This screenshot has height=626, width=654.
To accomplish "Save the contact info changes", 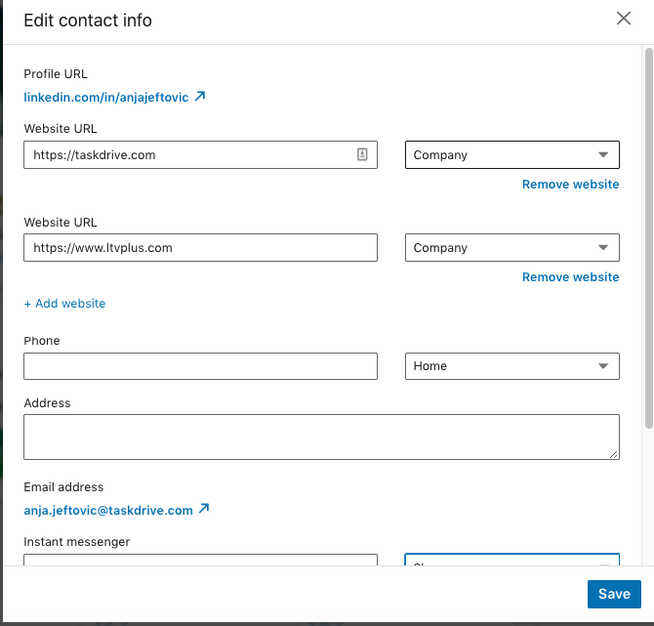I will click(x=614, y=594).
